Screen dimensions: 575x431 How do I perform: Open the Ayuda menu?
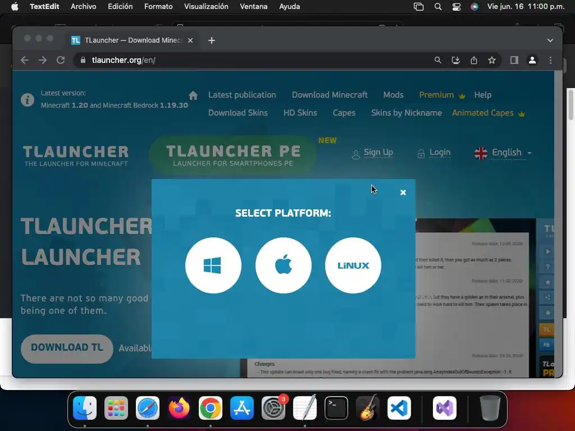pos(289,7)
